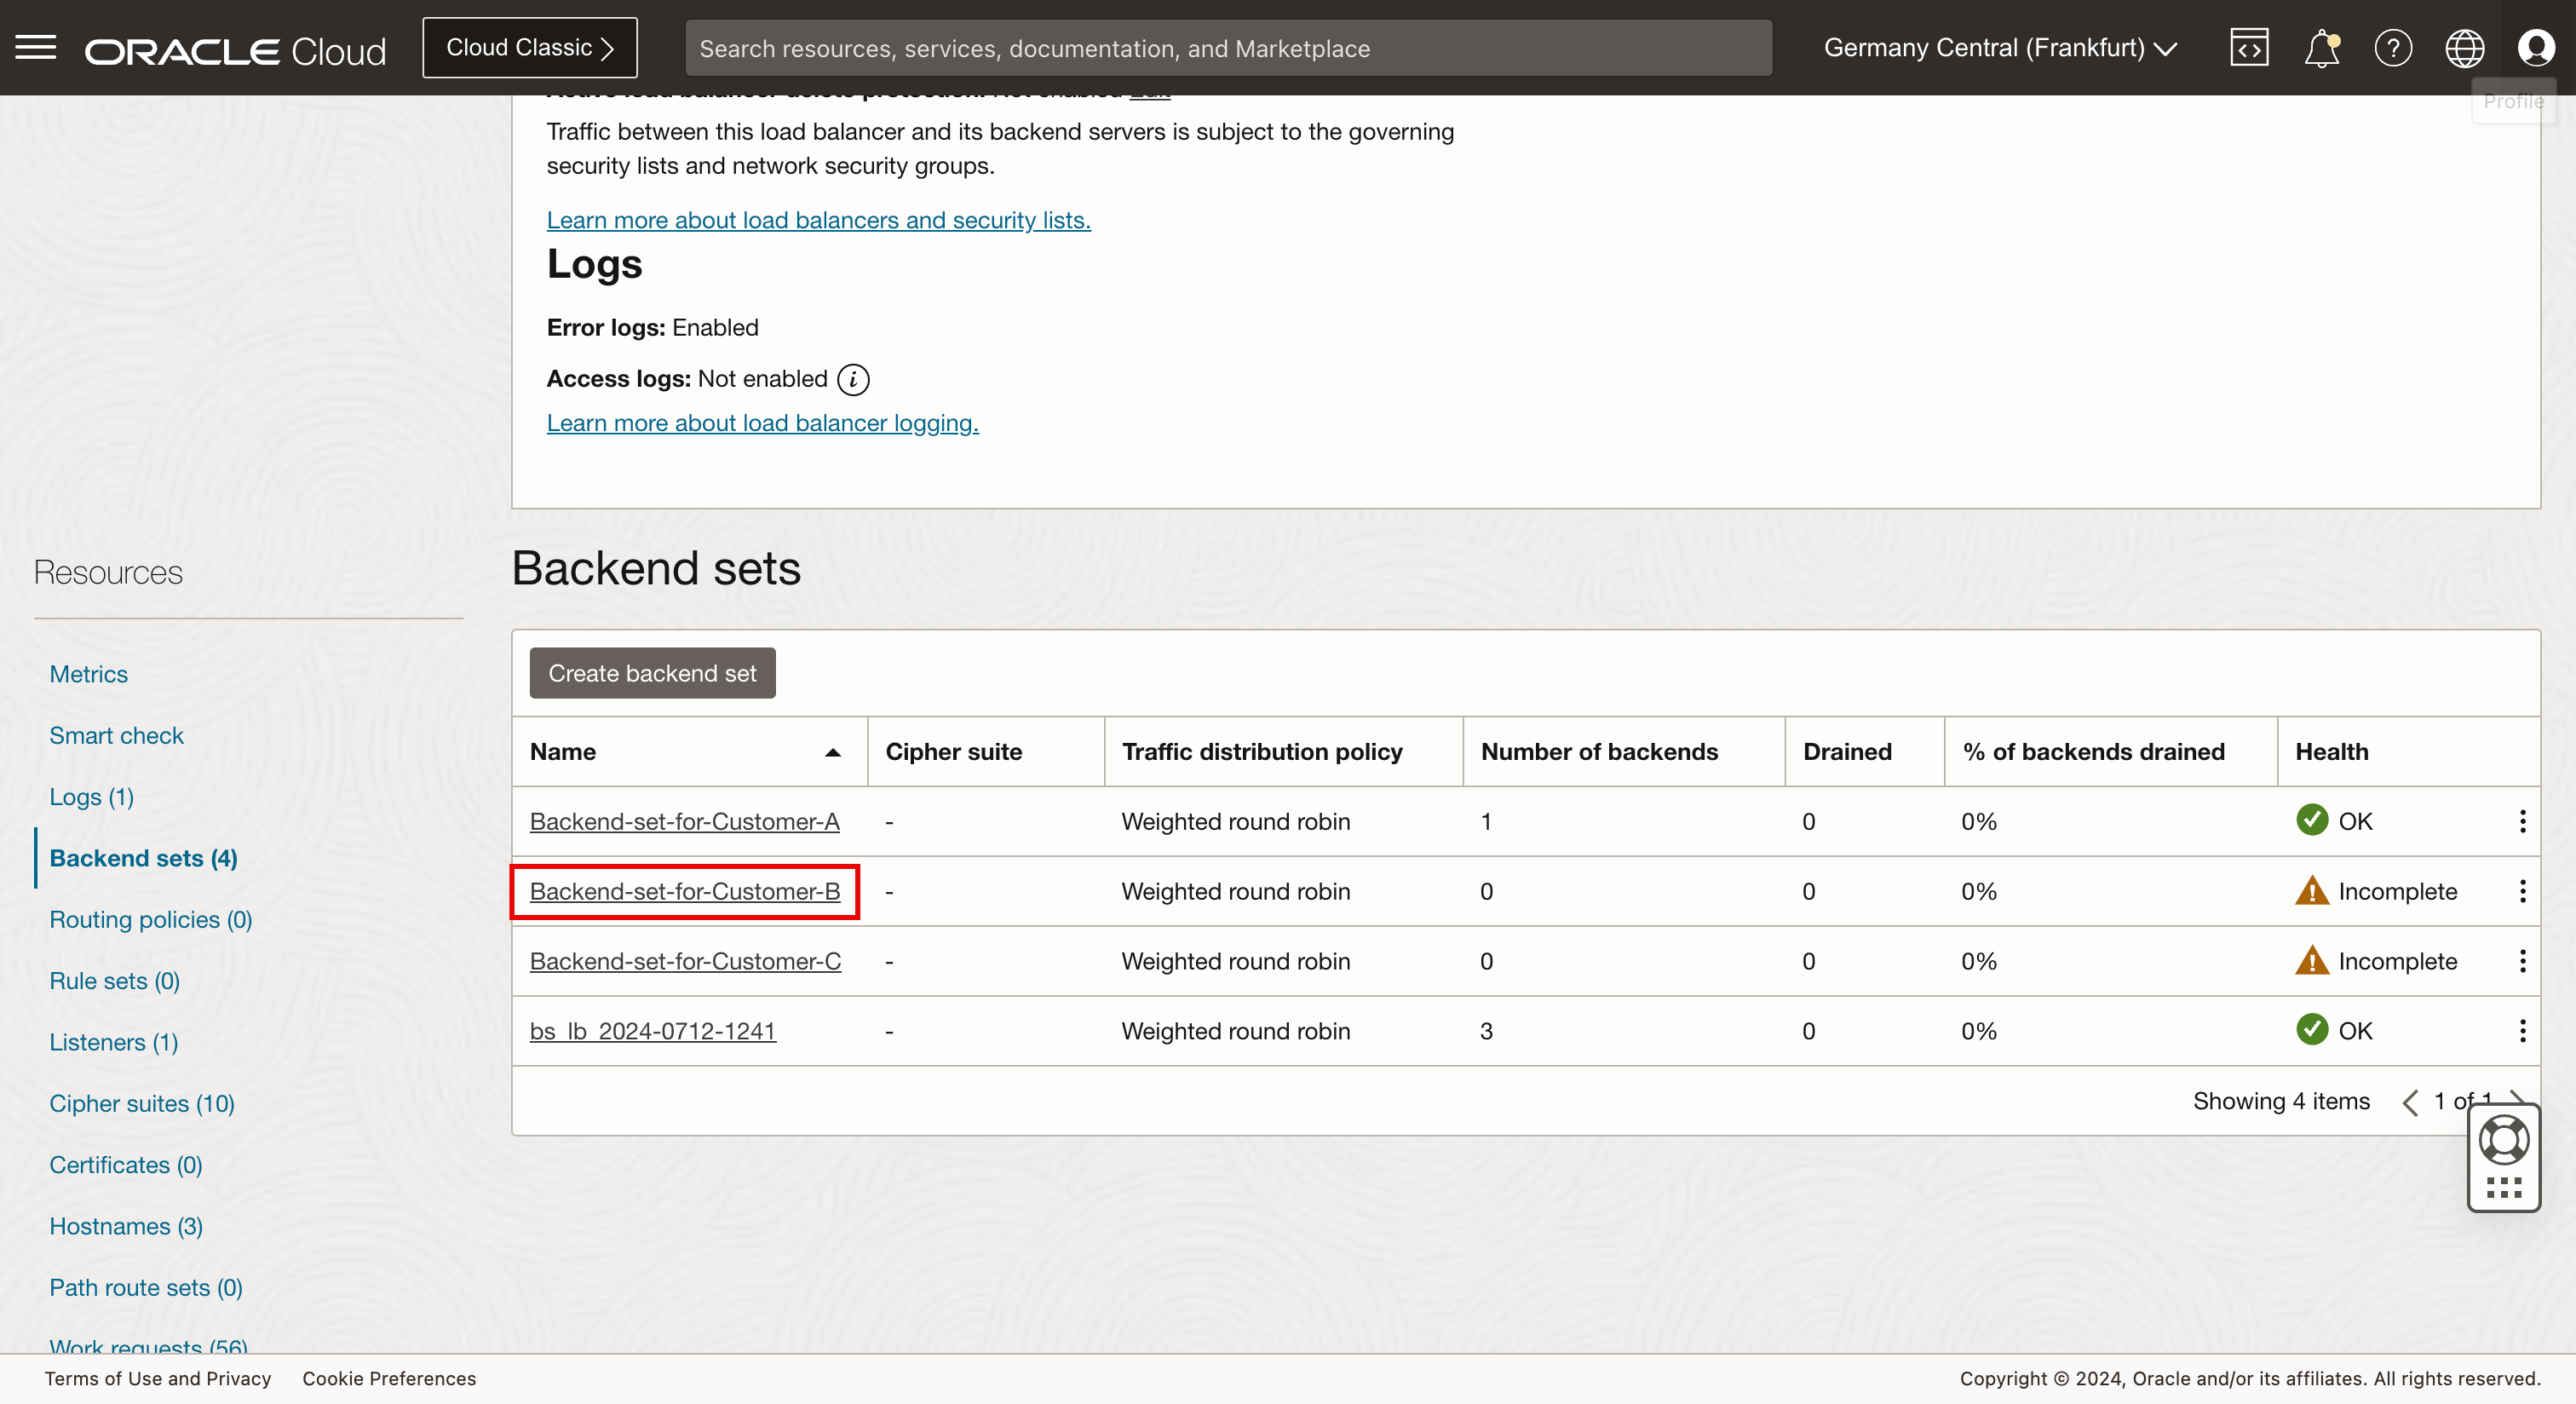Click Access logs info icon
The width and height of the screenshot is (2576, 1404).
coord(853,379)
